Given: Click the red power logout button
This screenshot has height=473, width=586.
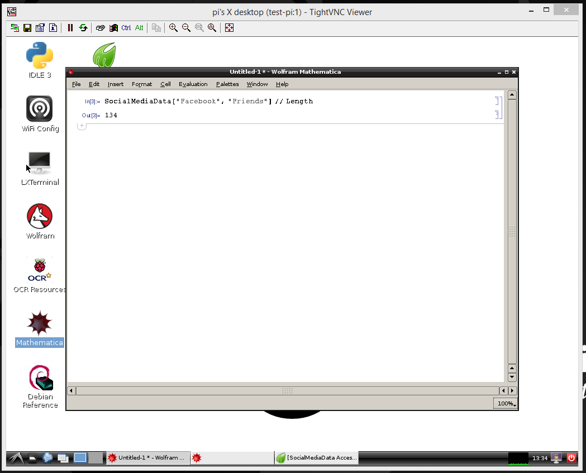Looking at the screenshot, I should click(571, 458).
